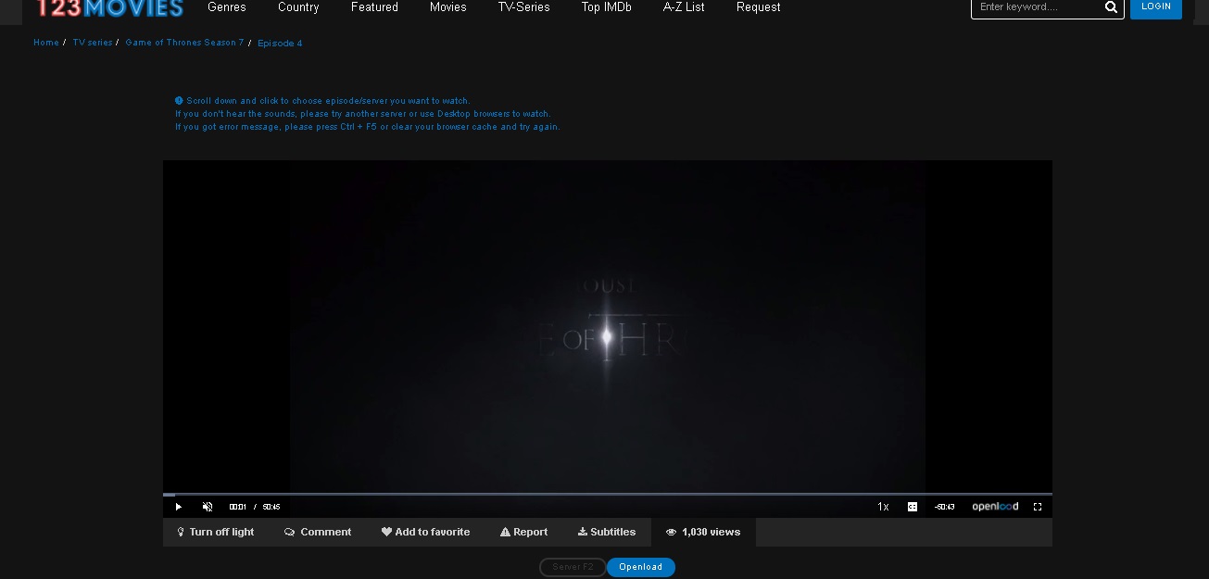Click the 1,030 views counter
Image resolution: width=1209 pixels, height=579 pixels.
pyautogui.click(x=703, y=532)
